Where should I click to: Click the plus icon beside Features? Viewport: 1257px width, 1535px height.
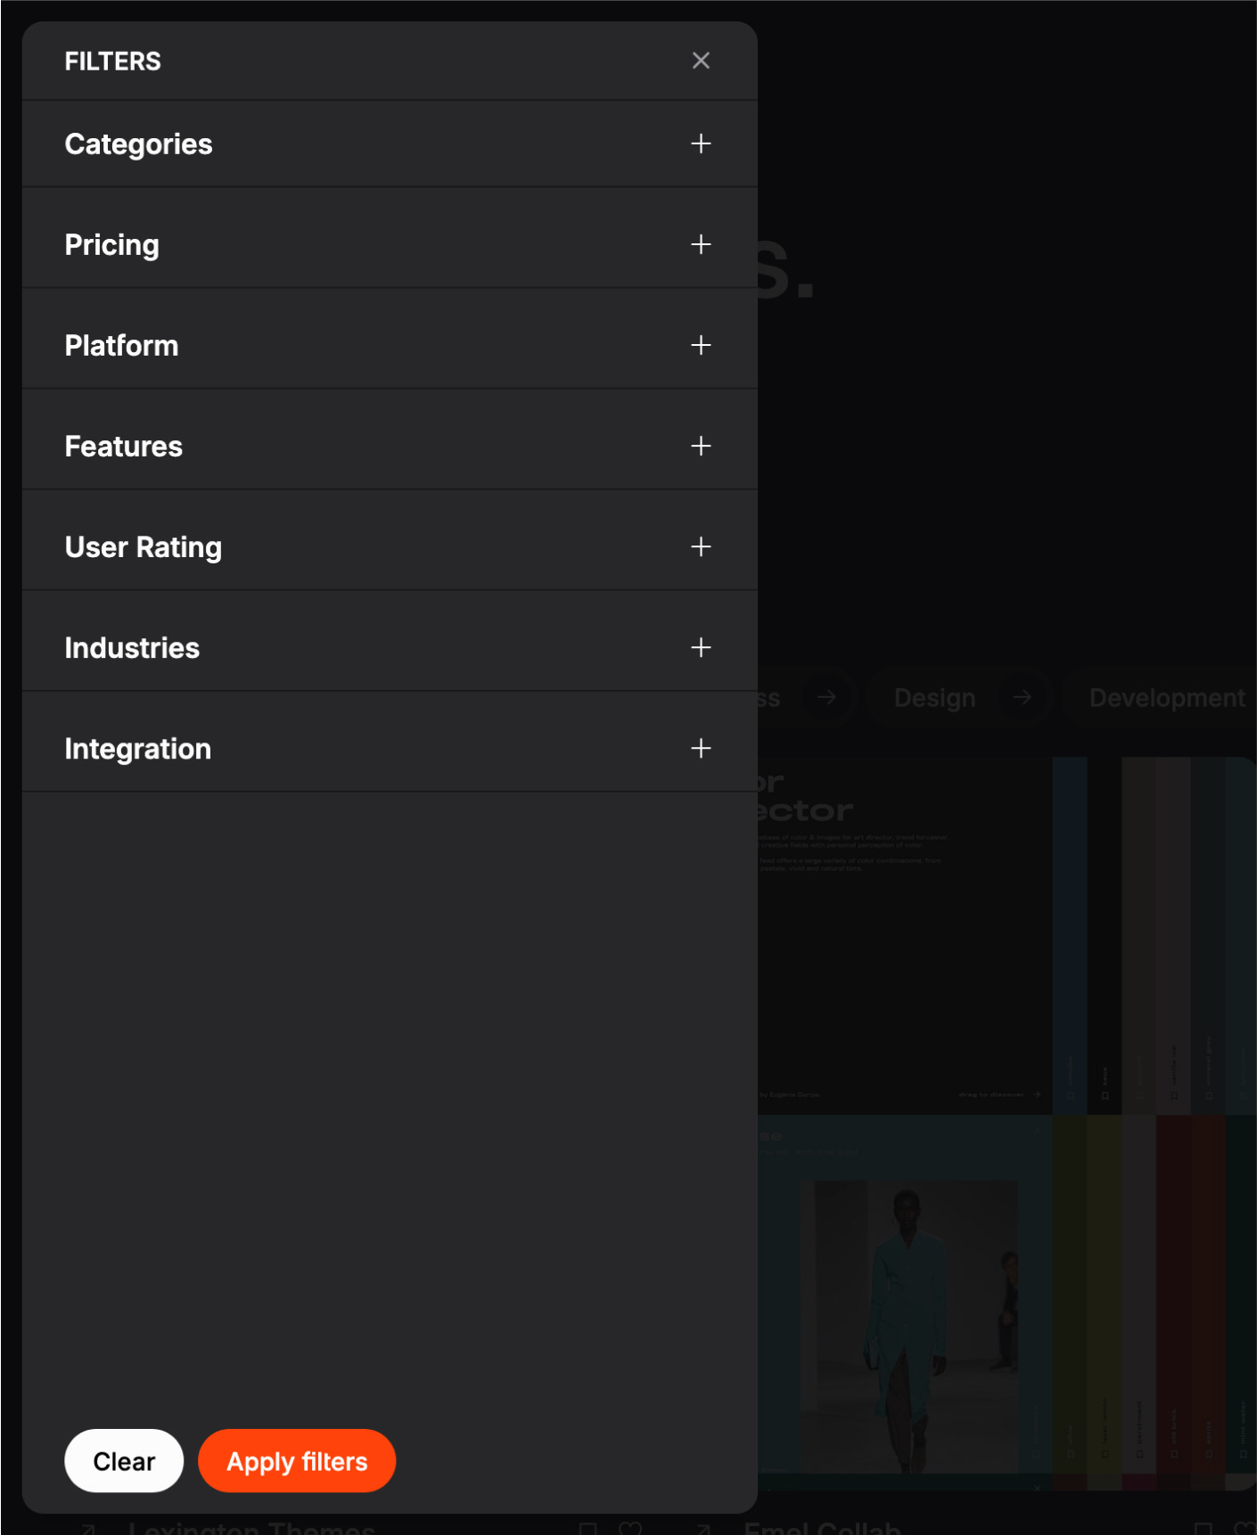701,446
